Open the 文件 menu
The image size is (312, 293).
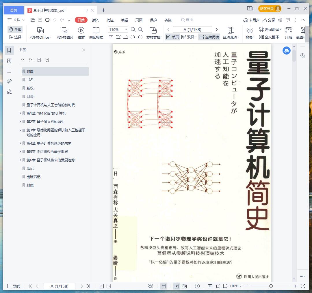(x=16, y=20)
